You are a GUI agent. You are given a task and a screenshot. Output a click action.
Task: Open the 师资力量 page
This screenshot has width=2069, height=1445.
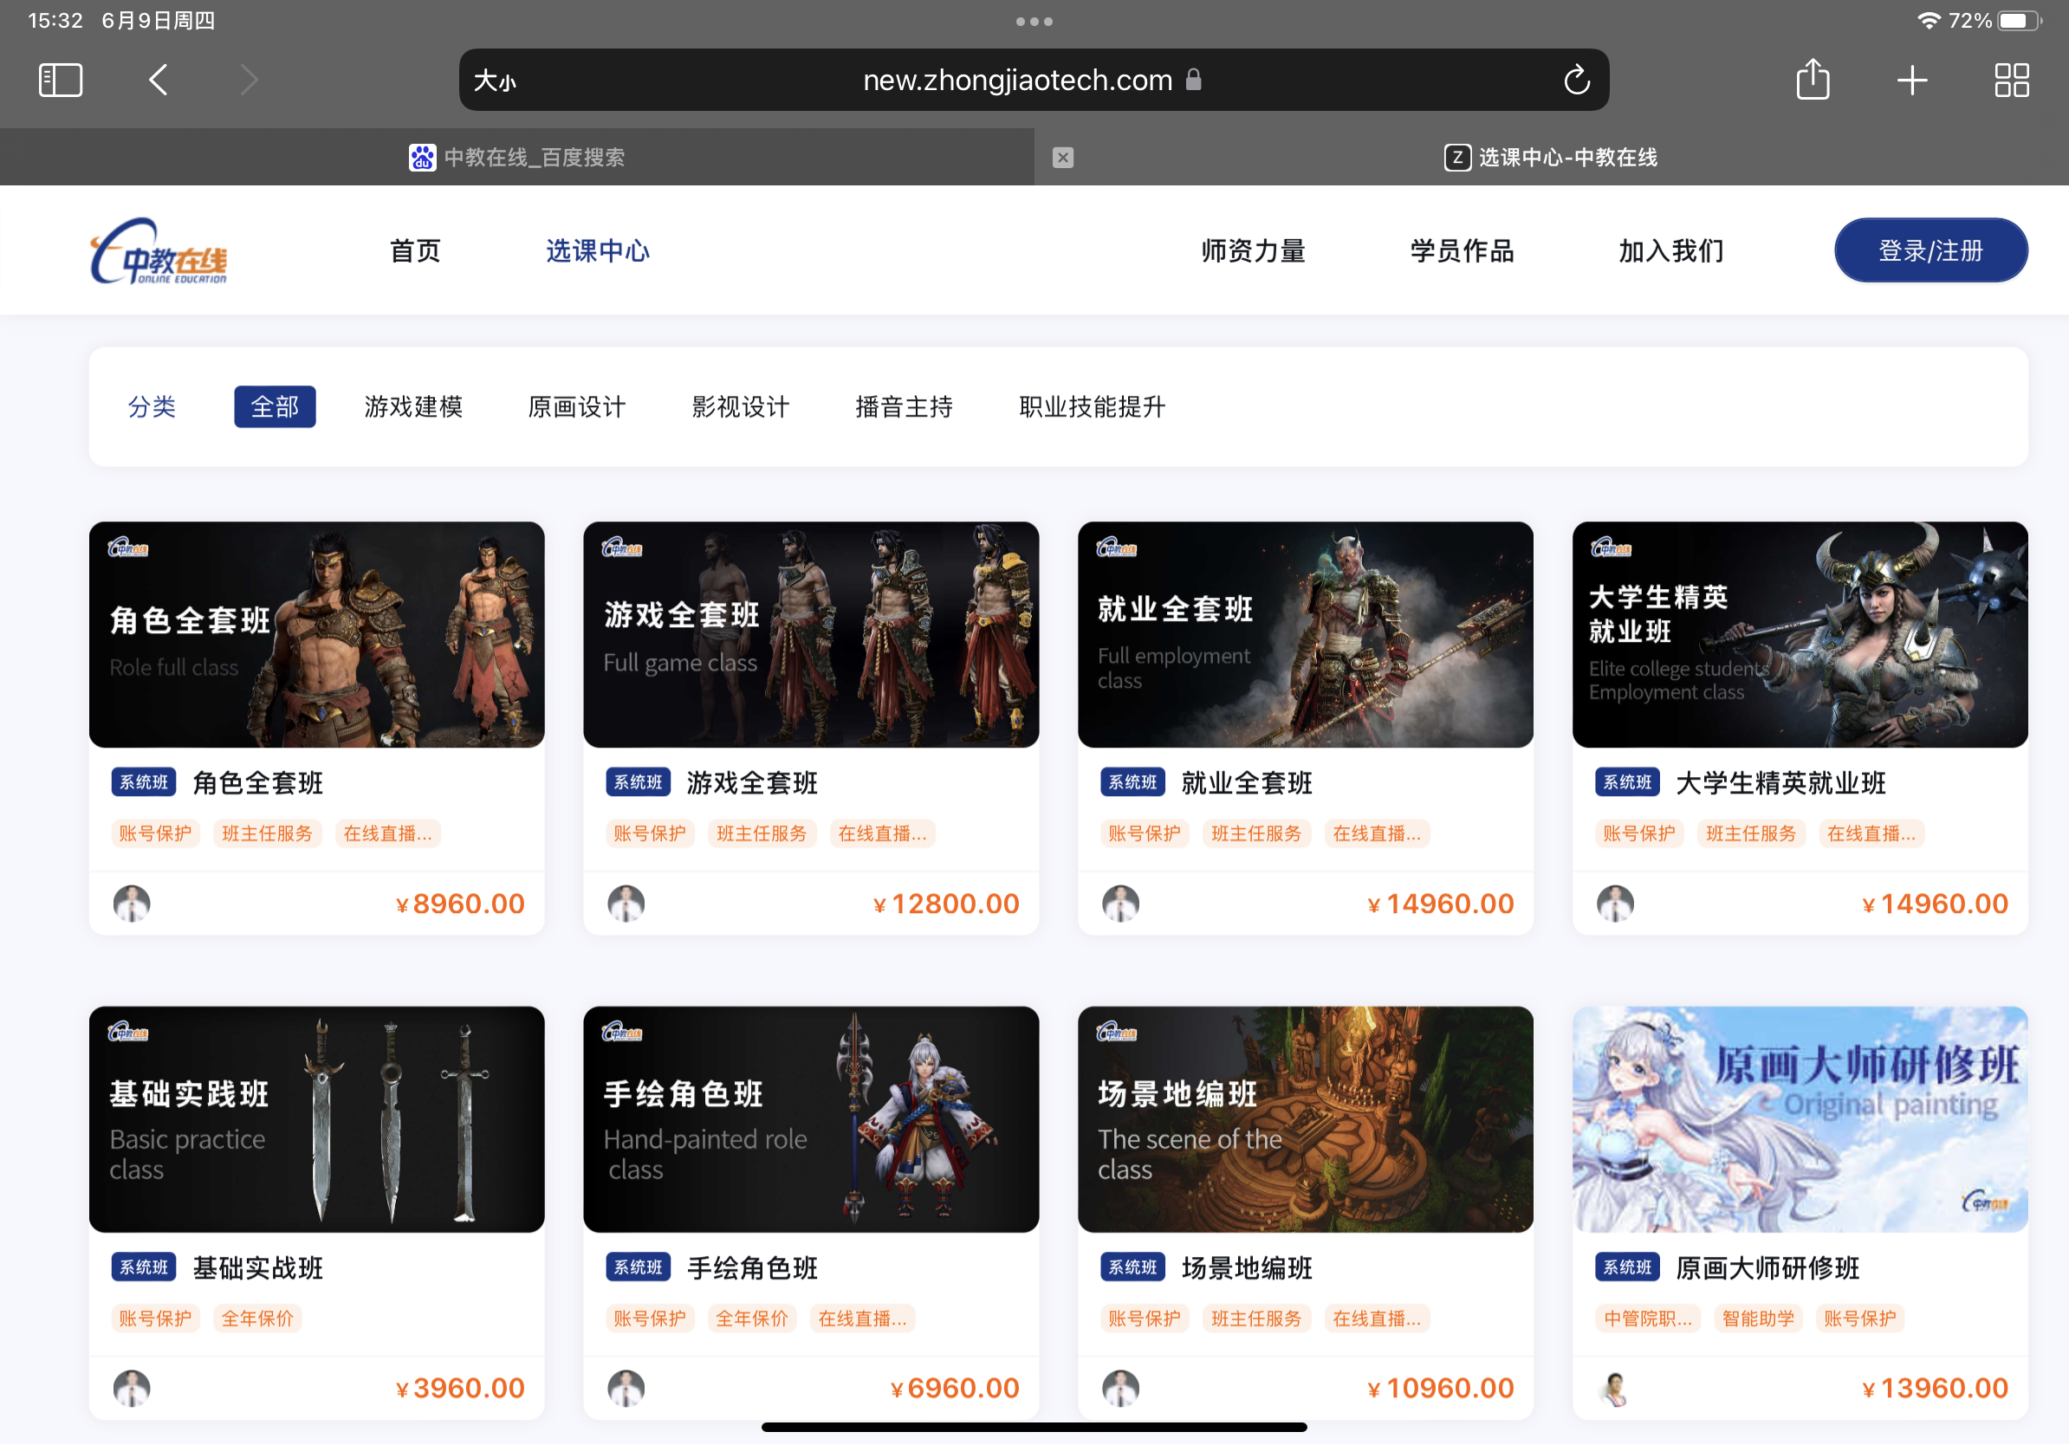[x=1253, y=250]
